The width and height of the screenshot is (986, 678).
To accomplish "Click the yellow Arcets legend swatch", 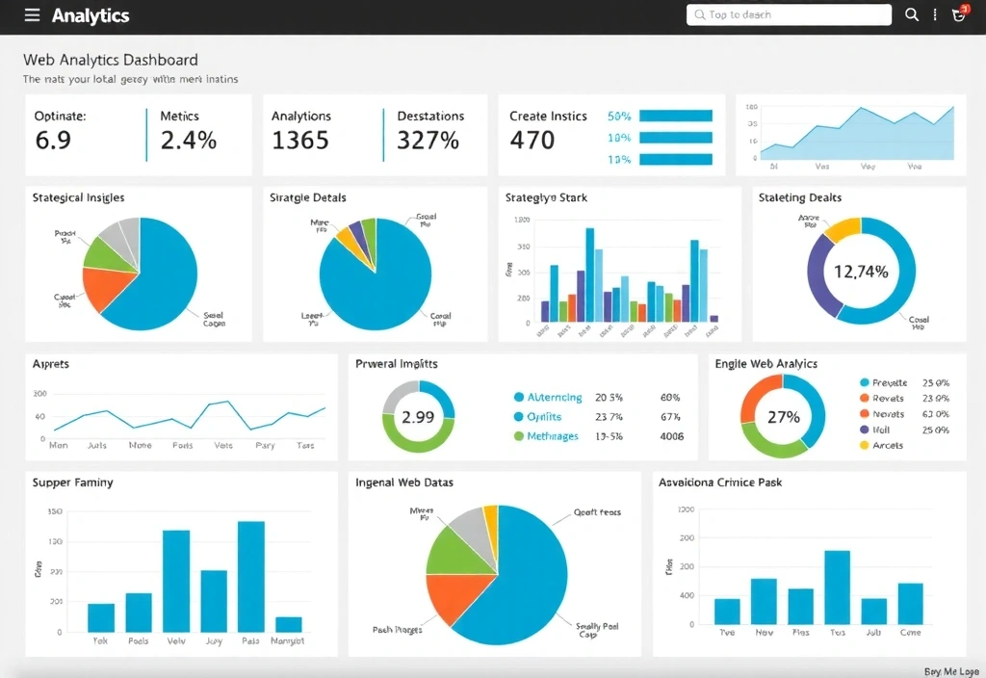I will coord(864,445).
